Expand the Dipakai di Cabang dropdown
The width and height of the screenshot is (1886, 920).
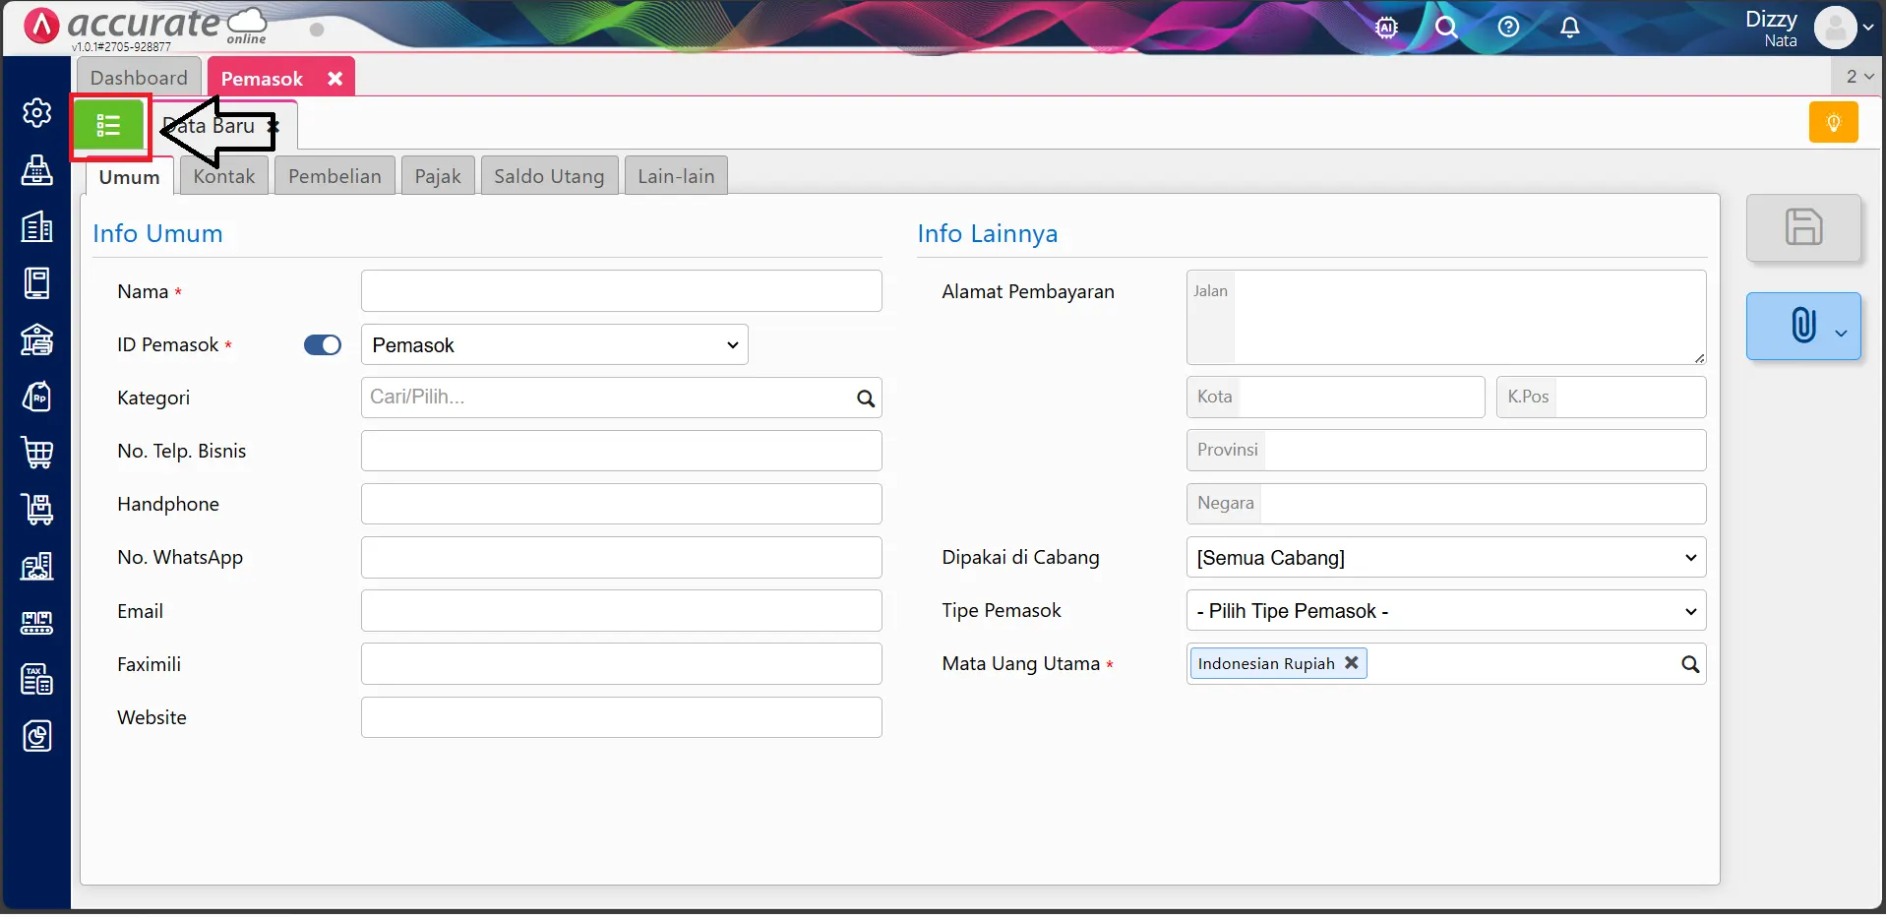click(1444, 558)
